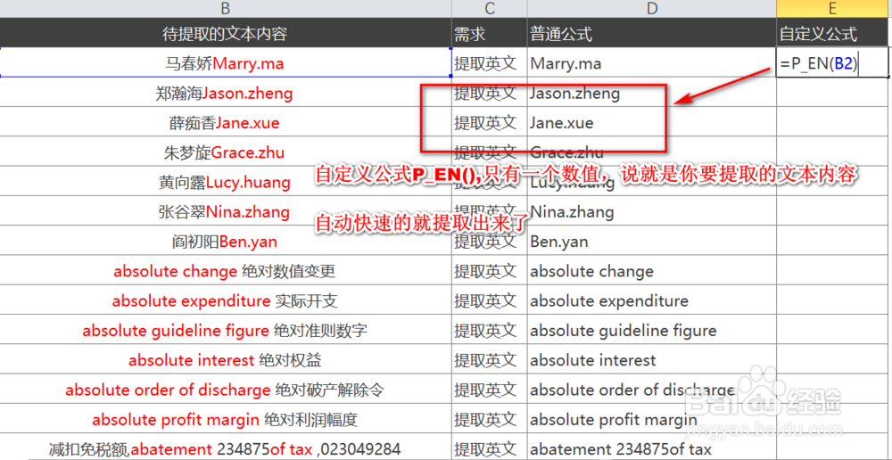The width and height of the screenshot is (892, 460).
Task: Select cell 郑瀚海Jason.zheng
Action: coord(226,93)
